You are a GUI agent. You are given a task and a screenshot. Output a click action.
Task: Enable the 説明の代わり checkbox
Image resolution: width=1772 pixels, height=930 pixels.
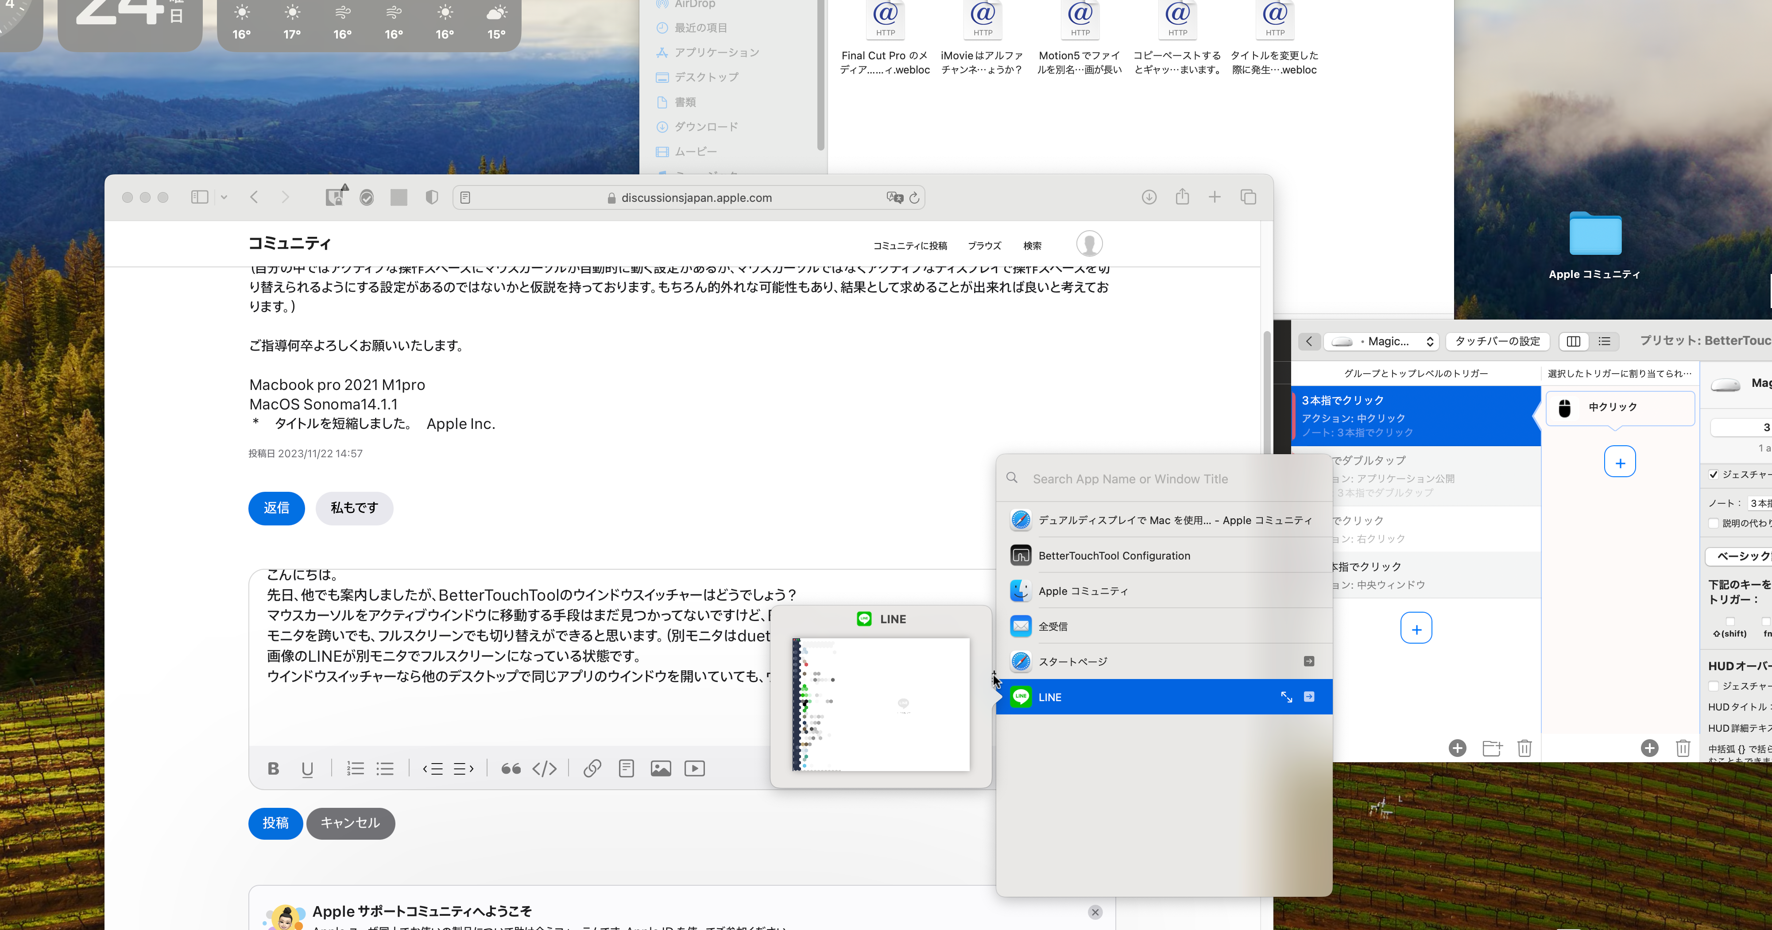click(1714, 524)
